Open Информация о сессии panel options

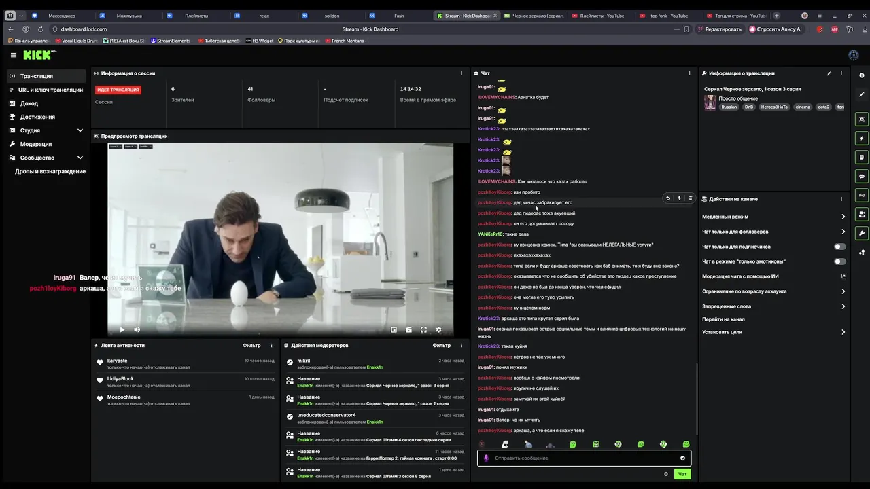[x=462, y=73]
